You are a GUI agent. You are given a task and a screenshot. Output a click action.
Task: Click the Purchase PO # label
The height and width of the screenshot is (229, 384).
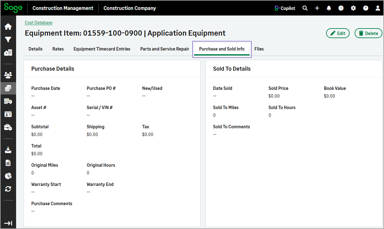click(101, 88)
